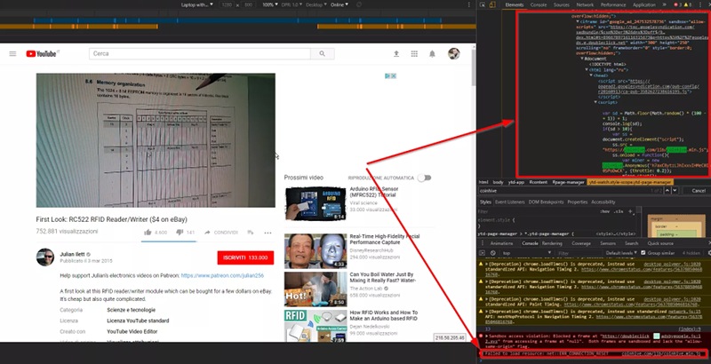Viewport: 711px width, 364px height.
Task: Click the red ISCRIVITI subscribe button
Action: pyautogui.click(x=244, y=257)
